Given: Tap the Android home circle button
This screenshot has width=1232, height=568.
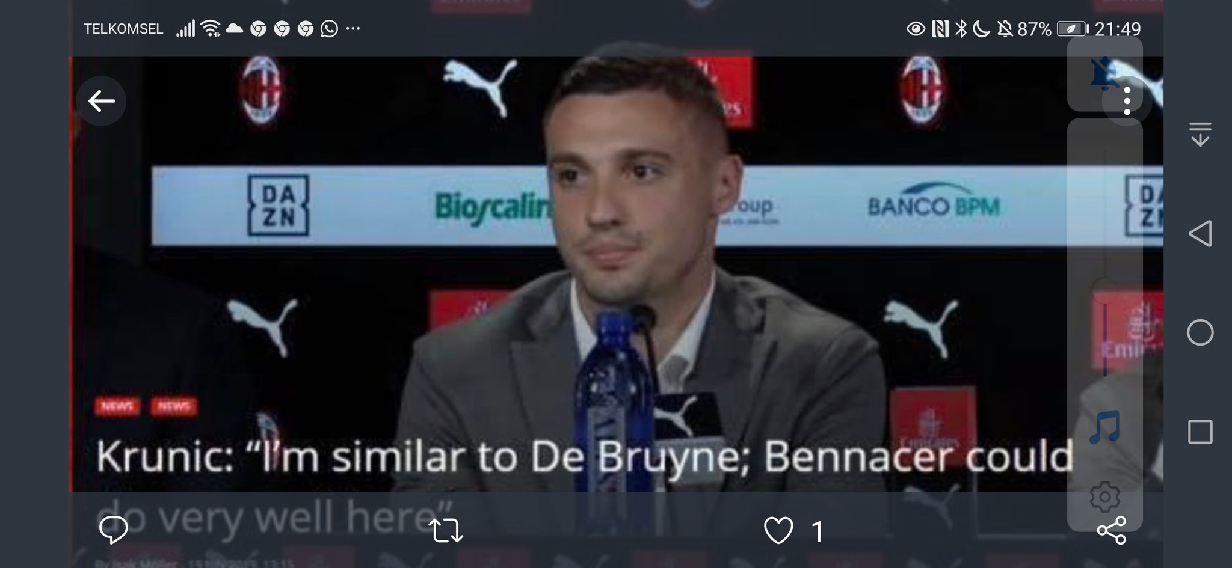Looking at the screenshot, I should point(1200,332).
